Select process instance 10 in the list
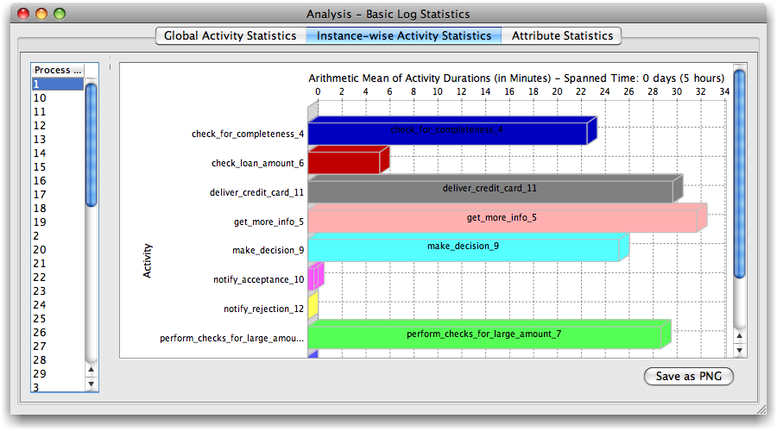The width and height of the screenshot is (777, 431). click(x=40, y=98)
